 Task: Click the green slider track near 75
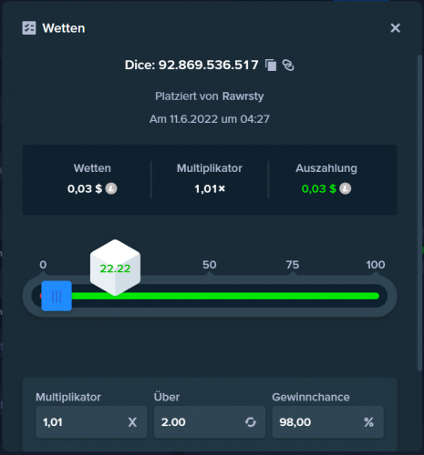[293, 296]
